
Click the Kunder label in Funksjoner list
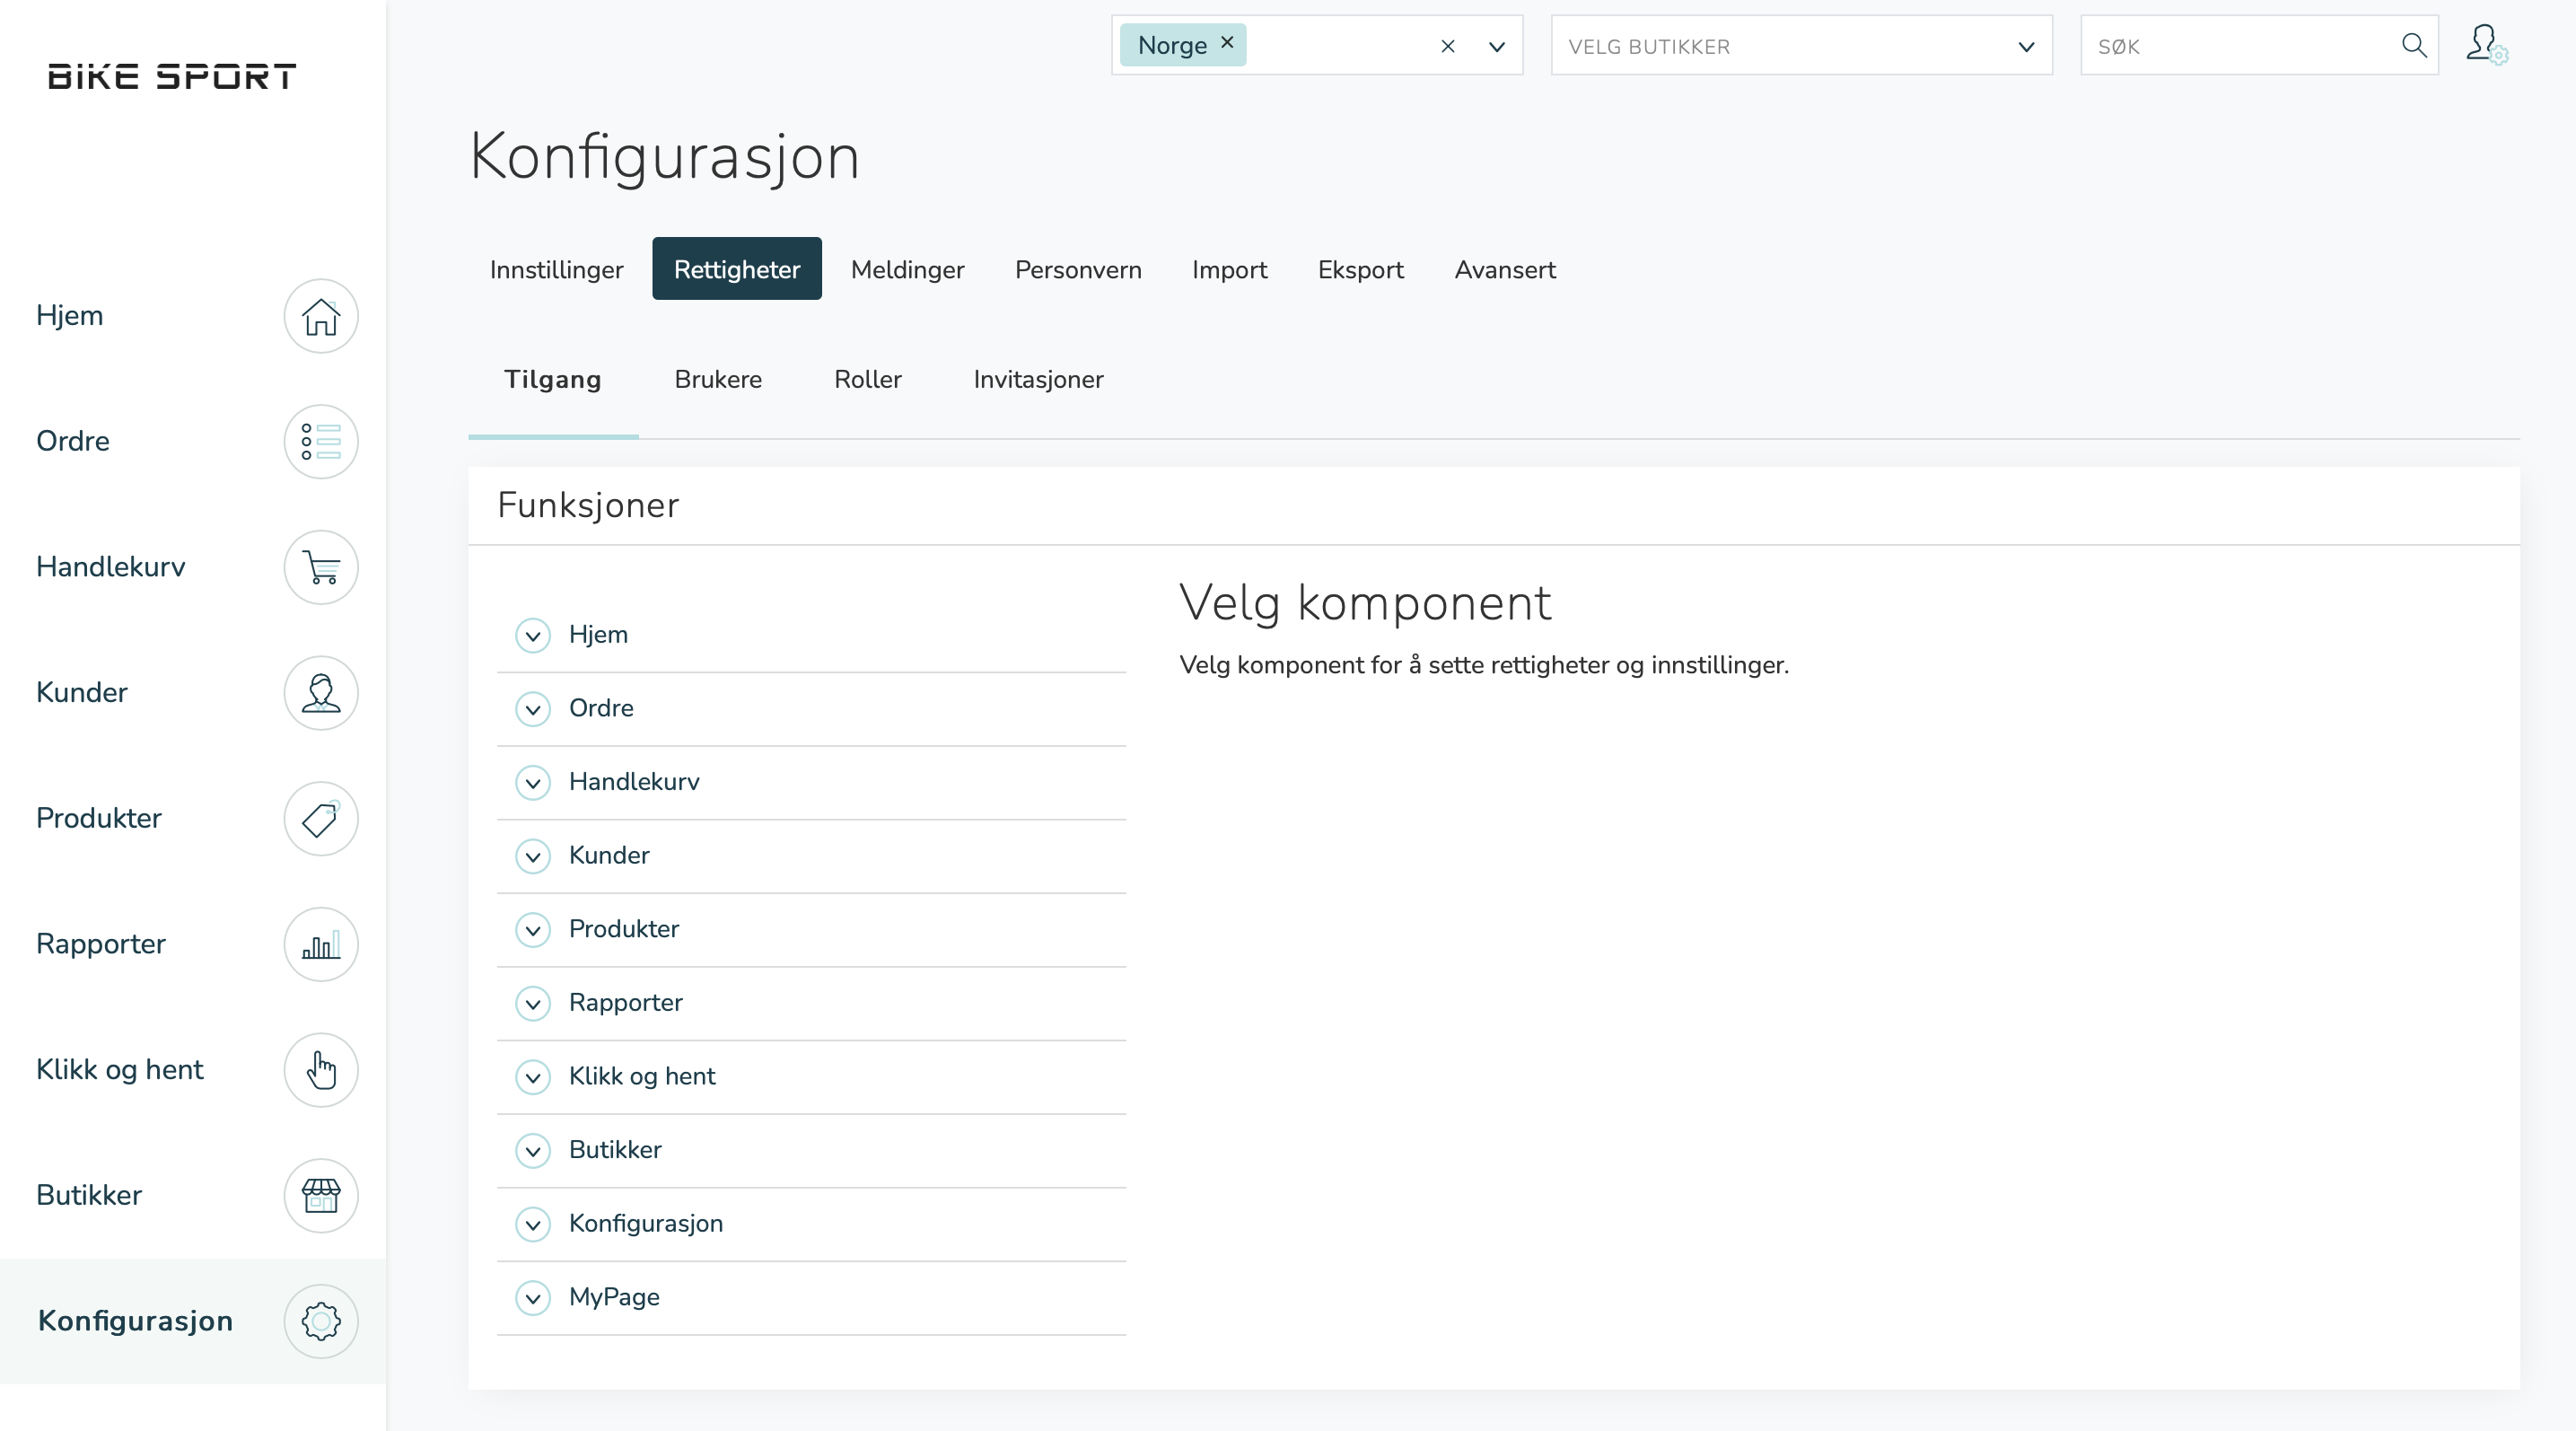pyautogui.click(x=609, y=855)
